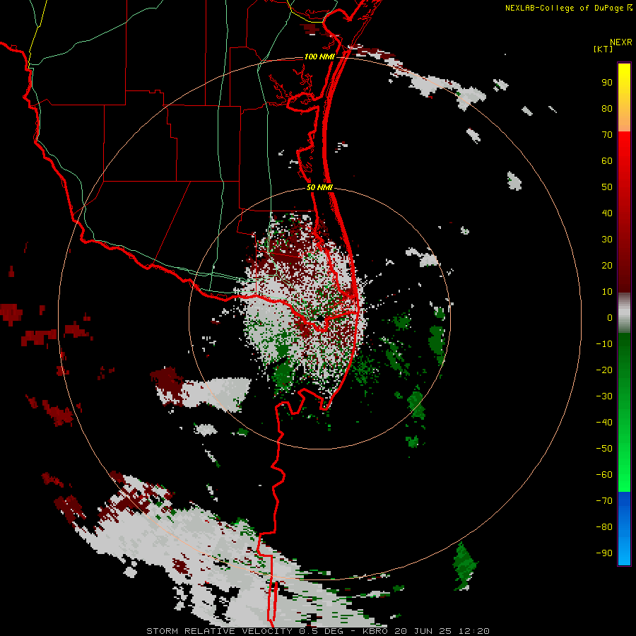Click the -20 value on the velocity scale
The image size is (636, 636).
click(x=604, y=370)
